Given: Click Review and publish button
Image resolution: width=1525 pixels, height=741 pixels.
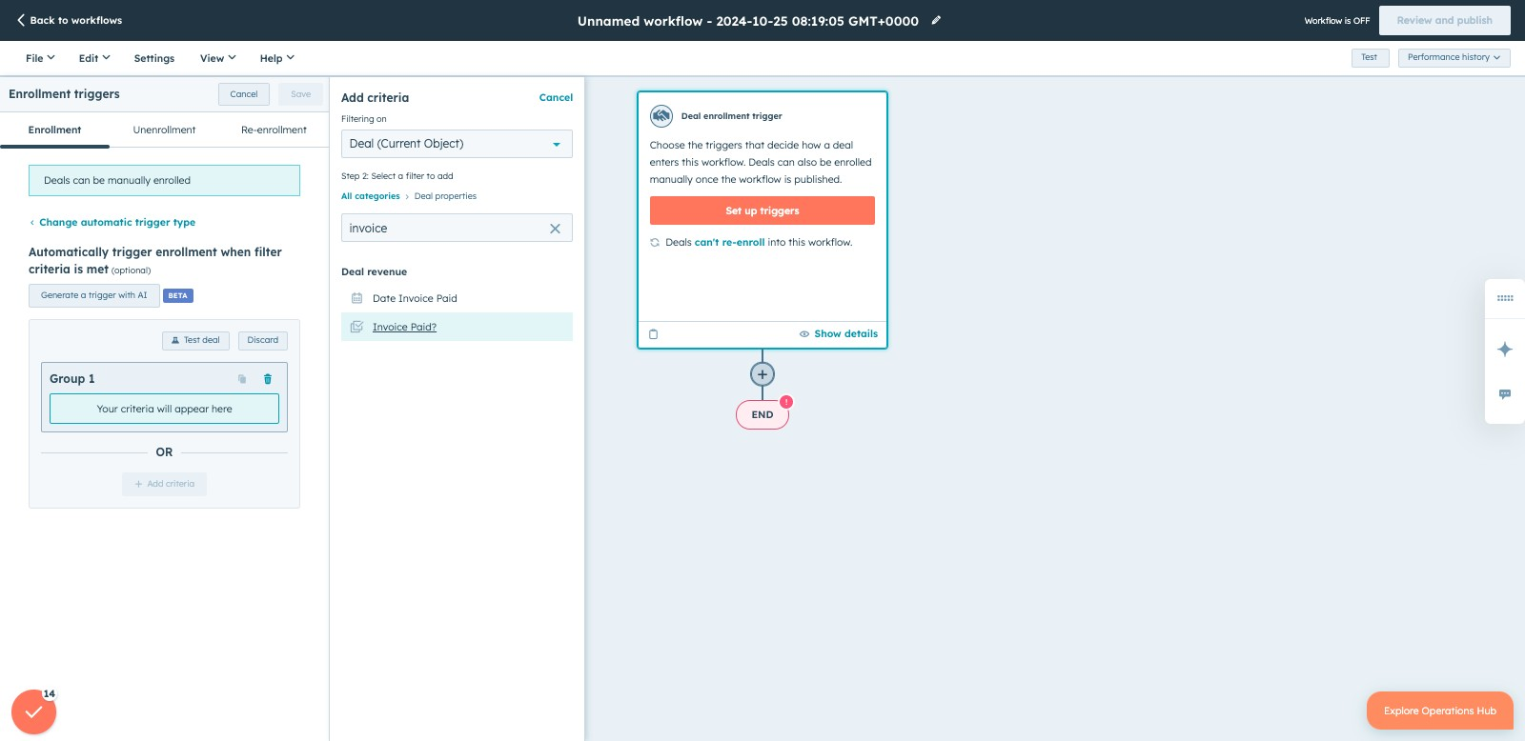Looking at the screenshot, I should 1444,20.
